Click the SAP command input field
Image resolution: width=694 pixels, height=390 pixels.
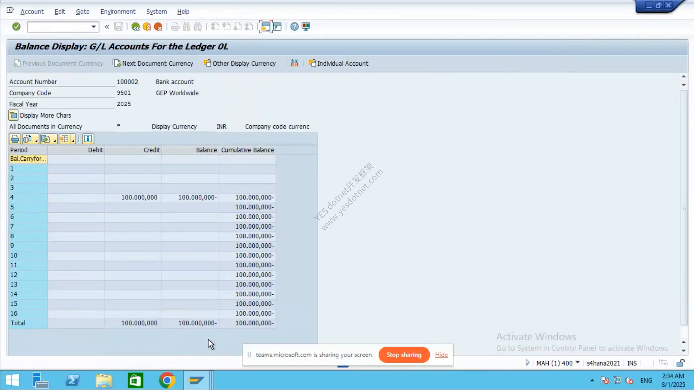point(59,27)
